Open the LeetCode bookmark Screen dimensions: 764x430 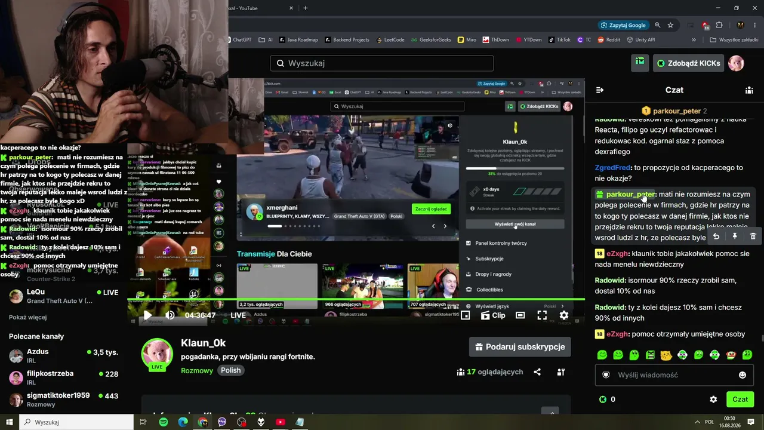(390, 40)
